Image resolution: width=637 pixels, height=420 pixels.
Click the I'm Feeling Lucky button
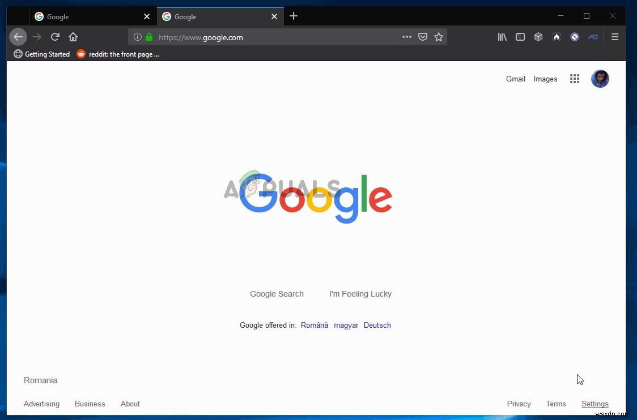(x=360, y=294)
